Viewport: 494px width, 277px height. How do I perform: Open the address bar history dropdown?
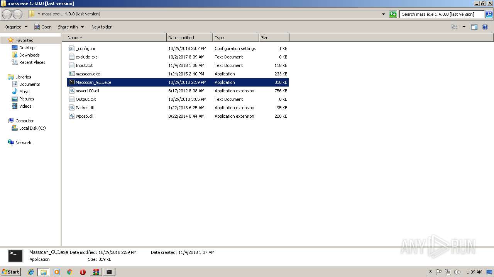(383, 14)
